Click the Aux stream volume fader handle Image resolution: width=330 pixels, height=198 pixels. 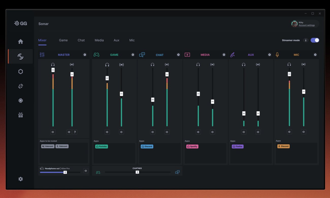point(258,113)
